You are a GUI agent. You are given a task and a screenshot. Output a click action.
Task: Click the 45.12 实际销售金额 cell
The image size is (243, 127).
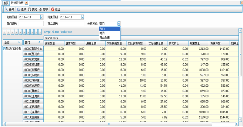click(x=157, y=59)
